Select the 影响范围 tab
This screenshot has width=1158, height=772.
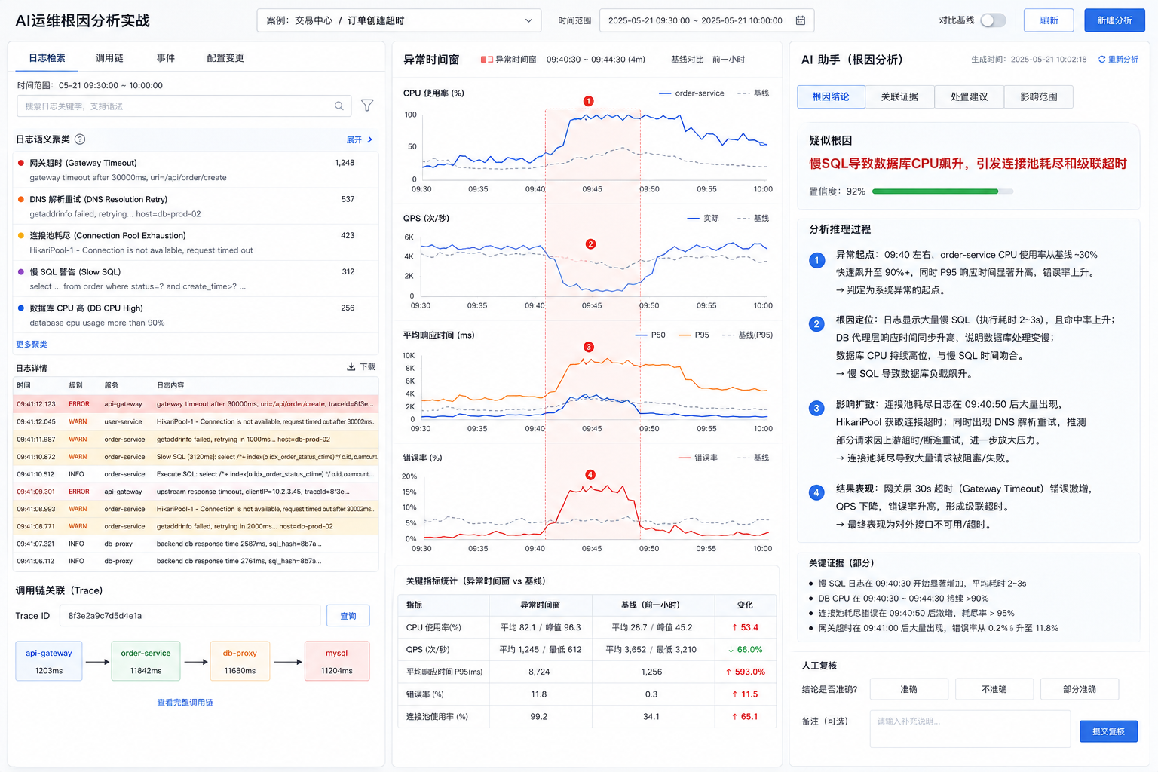coord(1038,96)
